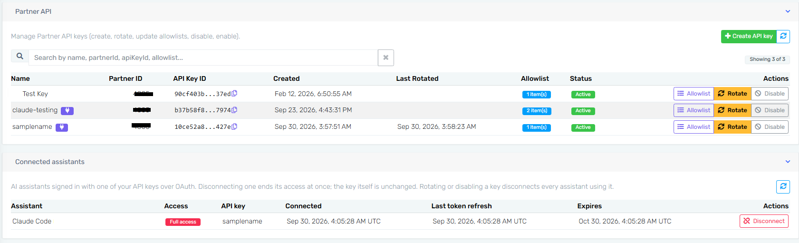Click created date Feb 12, 2026, 6:50:55 AM
Screen dimensions: 799x243
pyautogui.click(x=313, y=94)
